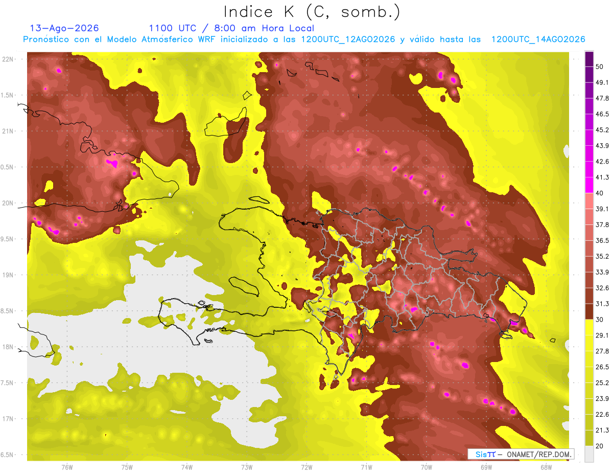
Task: Click the '72W' longitude label
Action: pyautogui.click(x=306, y=467)
